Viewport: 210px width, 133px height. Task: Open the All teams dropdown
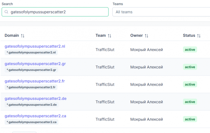(x=161, y=12)
